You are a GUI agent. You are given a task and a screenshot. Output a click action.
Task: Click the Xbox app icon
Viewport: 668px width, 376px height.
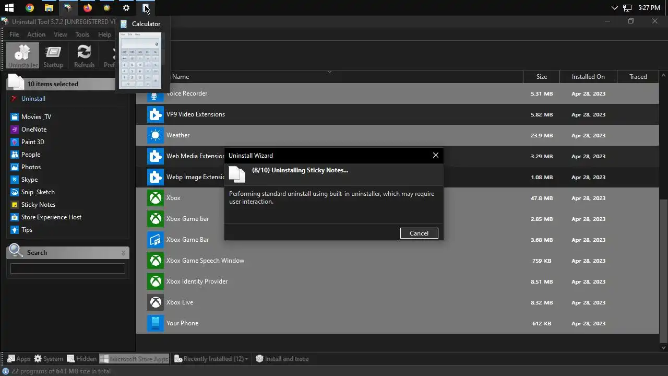tap(155, 198)
